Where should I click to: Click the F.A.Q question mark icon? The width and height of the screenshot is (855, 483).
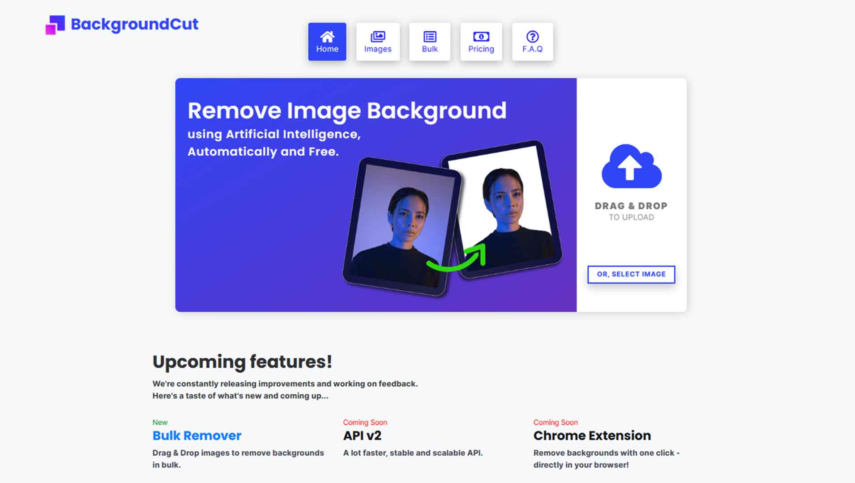pos(532,37)
